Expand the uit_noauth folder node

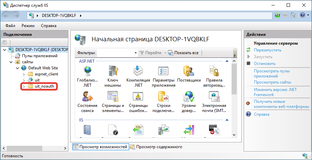(24, 87)
